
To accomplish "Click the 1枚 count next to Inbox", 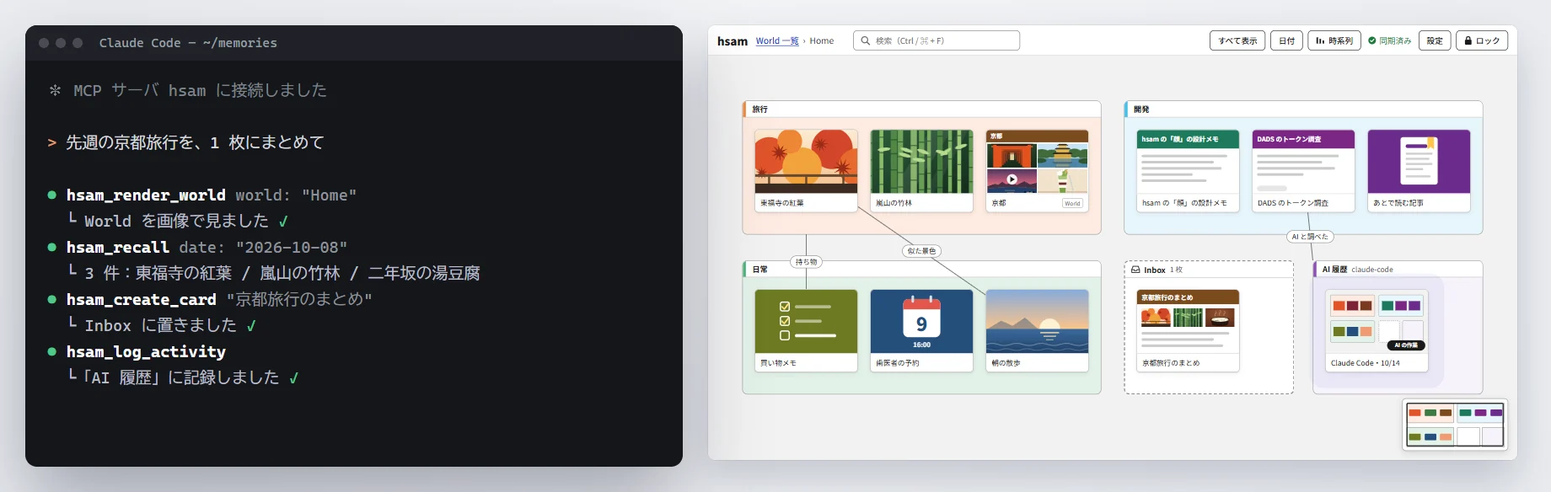I will (1176, 270).
